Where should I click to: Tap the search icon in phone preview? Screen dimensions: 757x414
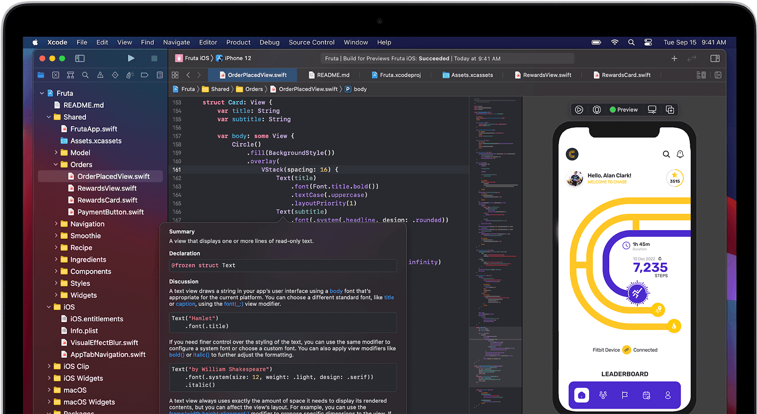coord(666,154)
